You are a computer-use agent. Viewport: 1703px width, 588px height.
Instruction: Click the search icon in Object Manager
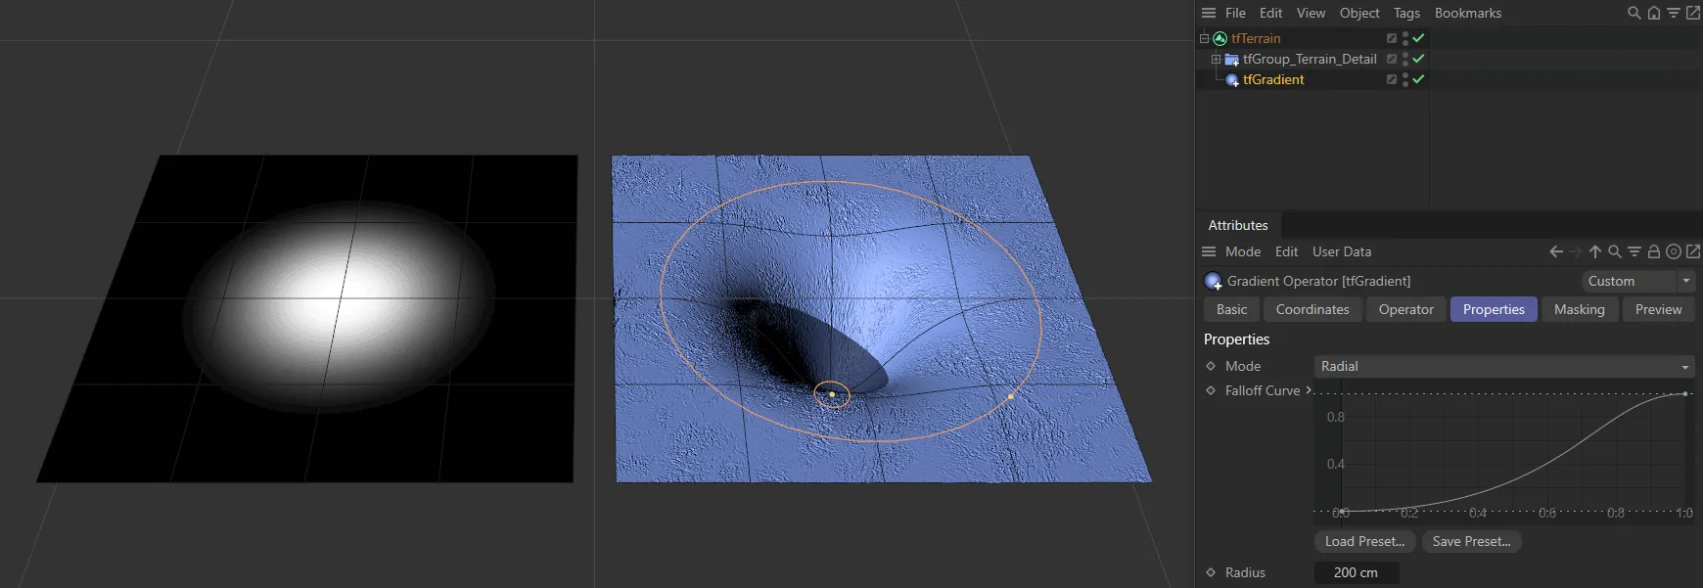pos(1634,13)
